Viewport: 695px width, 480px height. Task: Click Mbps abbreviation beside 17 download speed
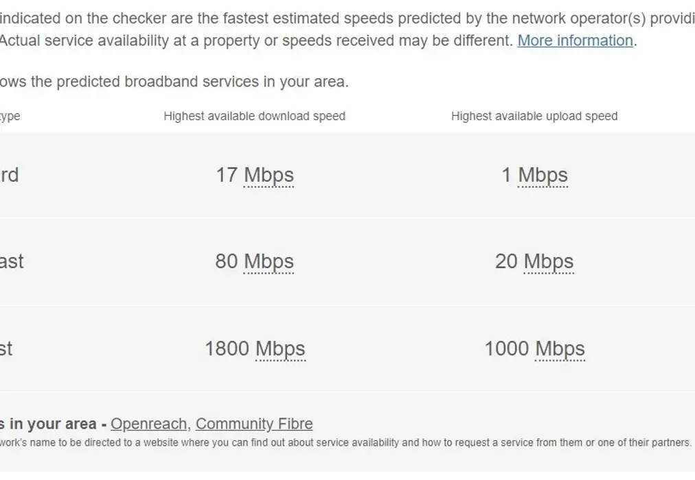[269, 176]
